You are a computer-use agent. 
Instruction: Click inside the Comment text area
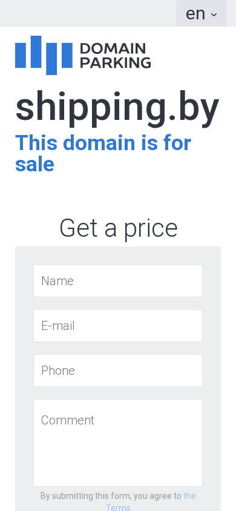pos(118,443)
